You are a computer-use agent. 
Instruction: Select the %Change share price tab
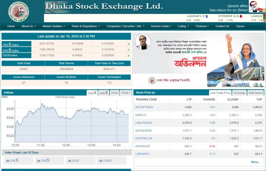[x=239, y=93]
